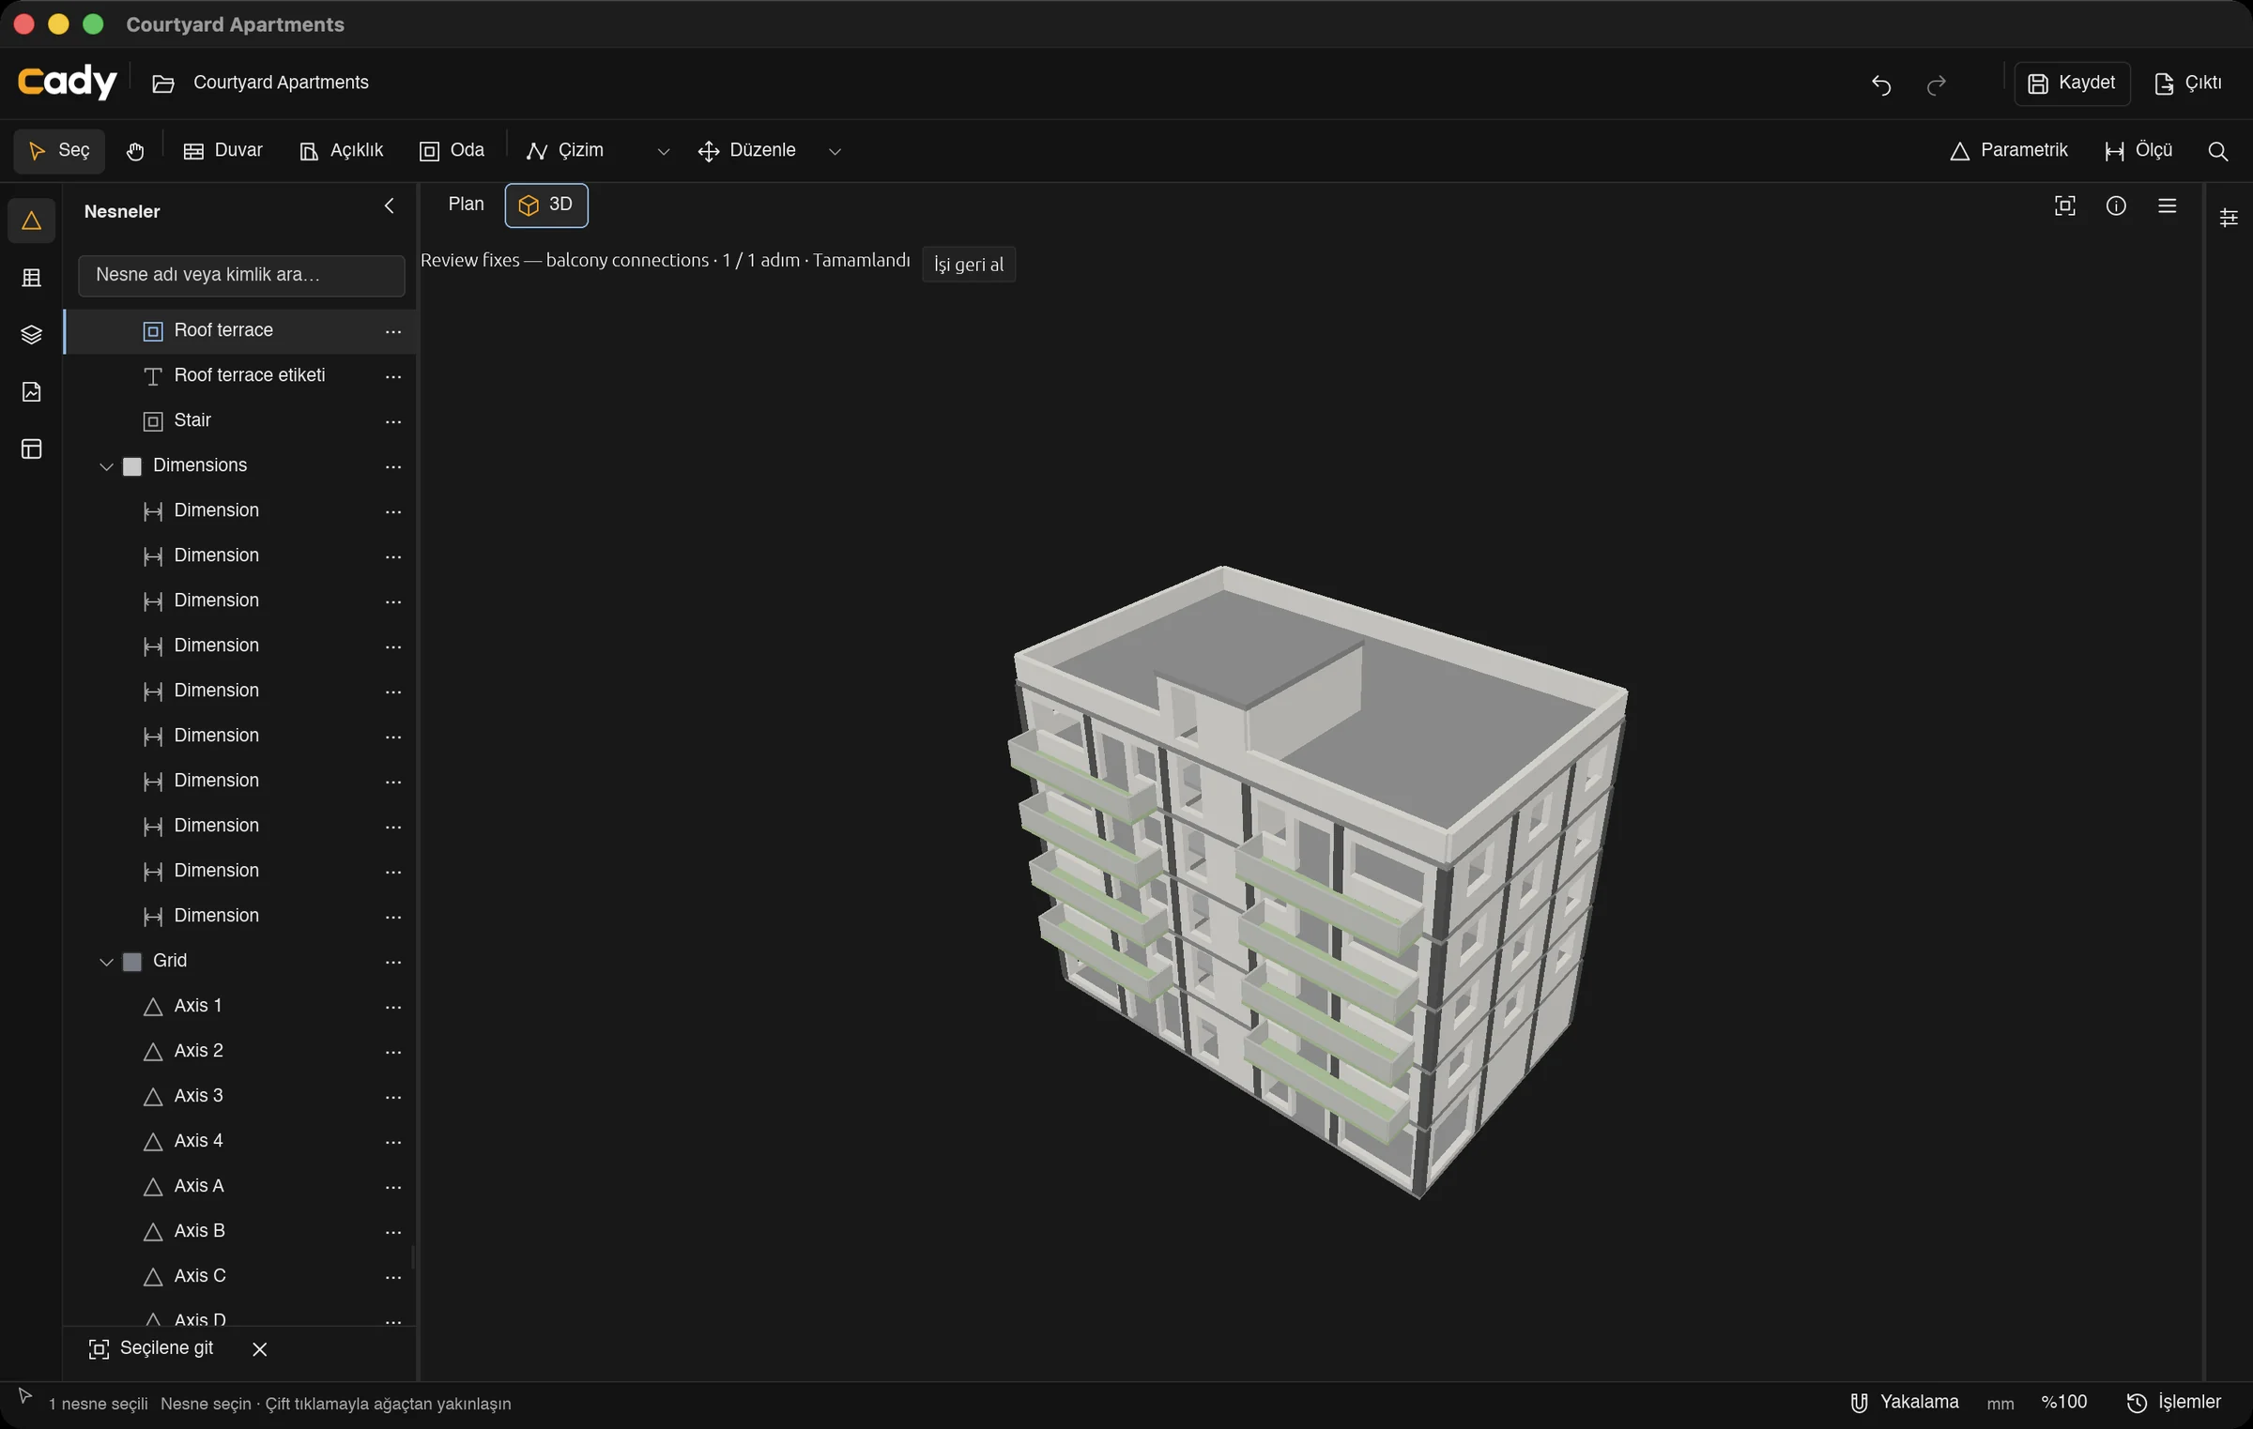The height and width of the screenshot is (1429, 2253).
Task: Click the Seçilene git button
Action: point(151,1349)
